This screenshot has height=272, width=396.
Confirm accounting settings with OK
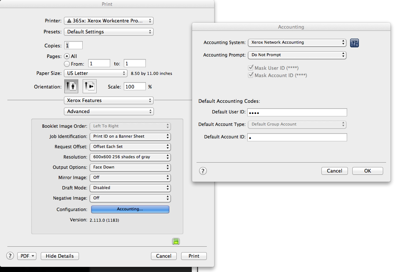coord(367,171)
